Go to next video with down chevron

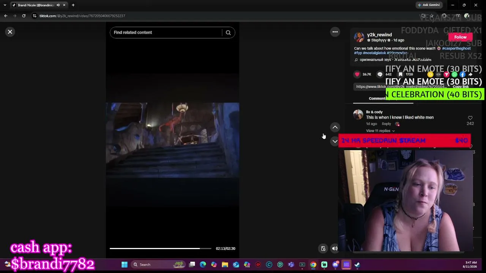click(x=335, y=141)
